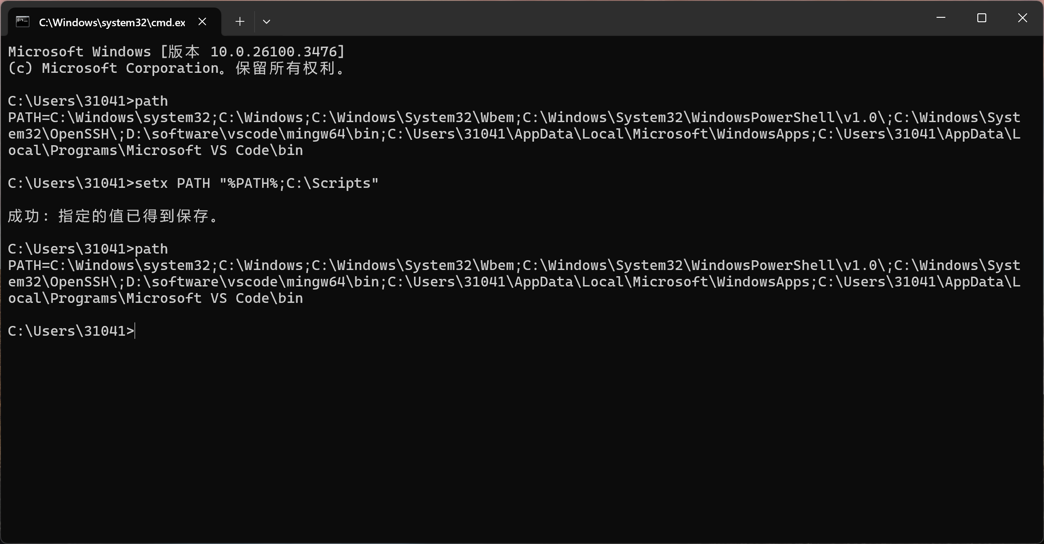Image resolution: width=1044 pixels, height=544 pixels.
Task: Open a new tab with the plus icon
Action: click(x=240, y=21)
